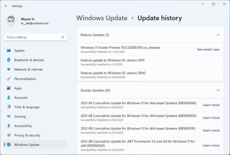
Task: Click Learn more for KB5004342
Action: tap(211, 146)
